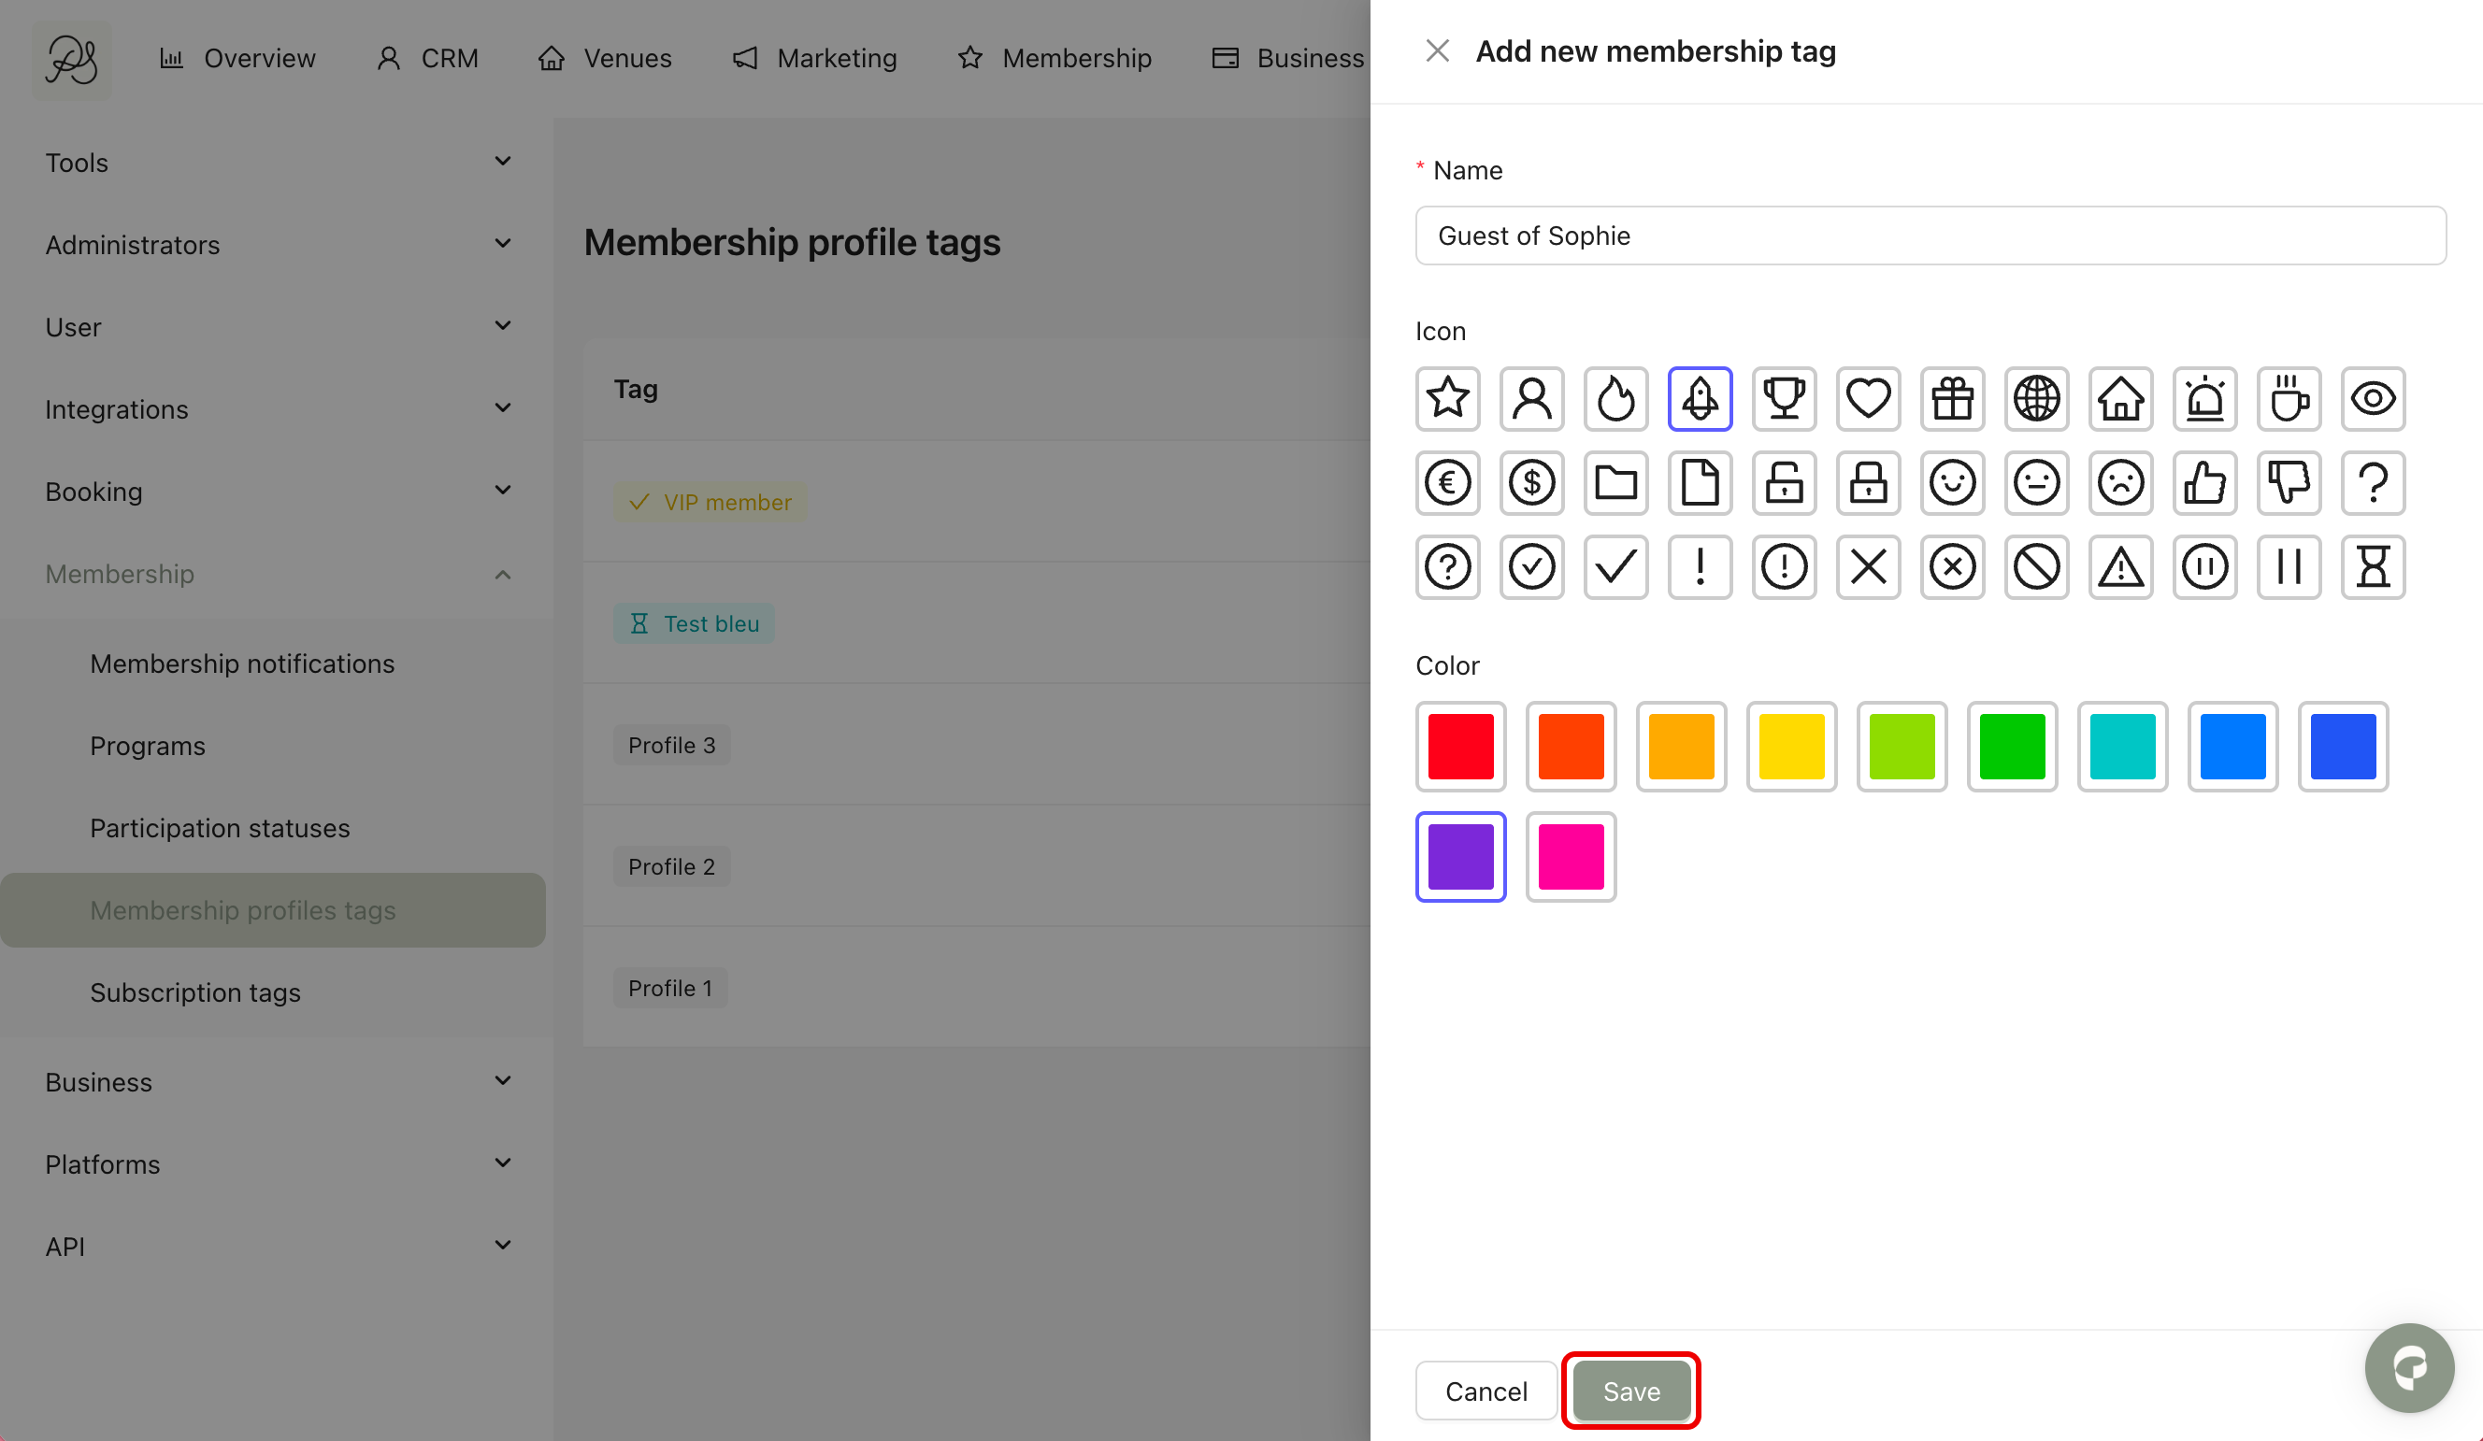Select the globe icon
The width and height of the screenshot is (2483, 1441).
2035,399
